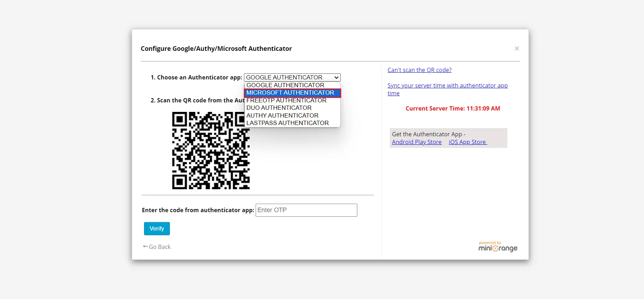This screenshot has height=299, width=644.
Task: Click the Verify button
Action: click(x=157, y=228)
